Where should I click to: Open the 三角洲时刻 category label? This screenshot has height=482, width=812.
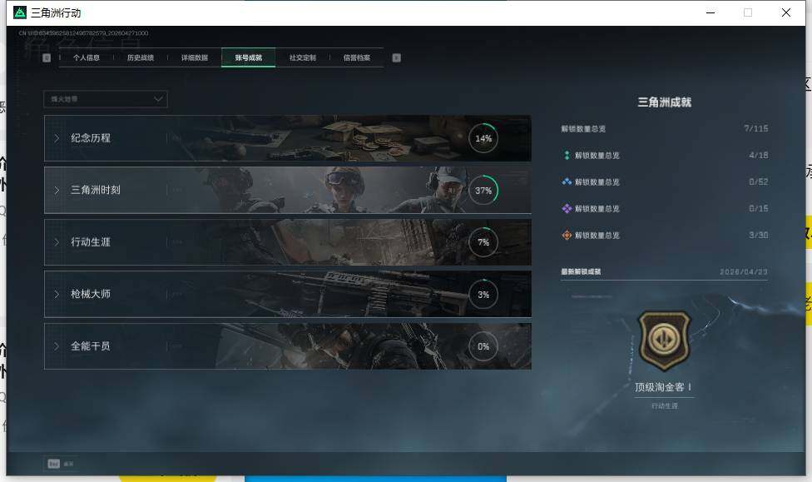pyautogui.click(x=96, y=190)
